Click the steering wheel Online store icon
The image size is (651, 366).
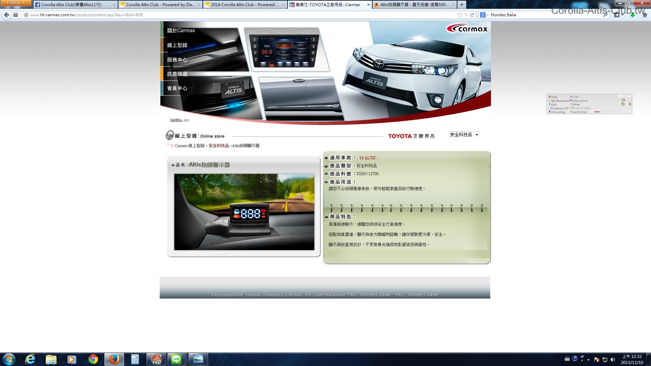pos(170,135)
